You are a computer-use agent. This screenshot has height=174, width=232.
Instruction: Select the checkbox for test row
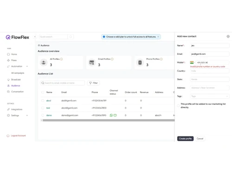(x=43, y=108)
